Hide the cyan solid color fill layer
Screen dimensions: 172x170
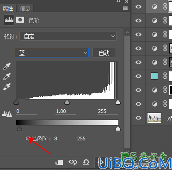(138, 76)
